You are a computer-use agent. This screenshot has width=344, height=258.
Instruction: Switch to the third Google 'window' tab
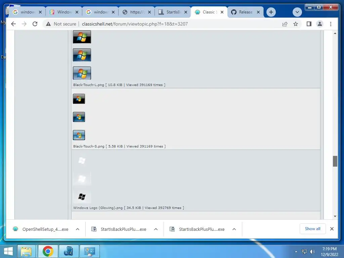point(100,12)
